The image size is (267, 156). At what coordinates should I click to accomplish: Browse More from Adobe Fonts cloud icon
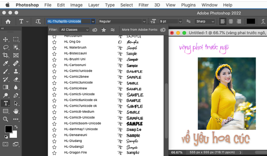(163, 30)
